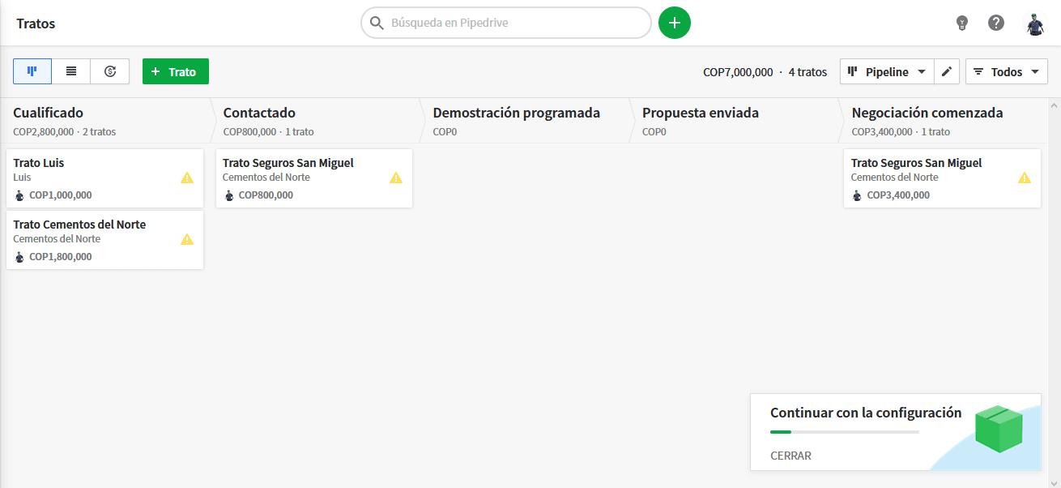This screenshot has height=488, width=1061.
Task: Click warning icon on Trato Luis
Action: pyautogui.click(x=187, y=178)
